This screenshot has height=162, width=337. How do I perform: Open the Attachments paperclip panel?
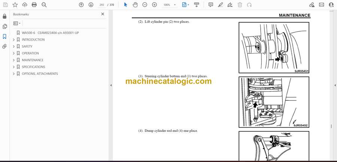(4, 47)
